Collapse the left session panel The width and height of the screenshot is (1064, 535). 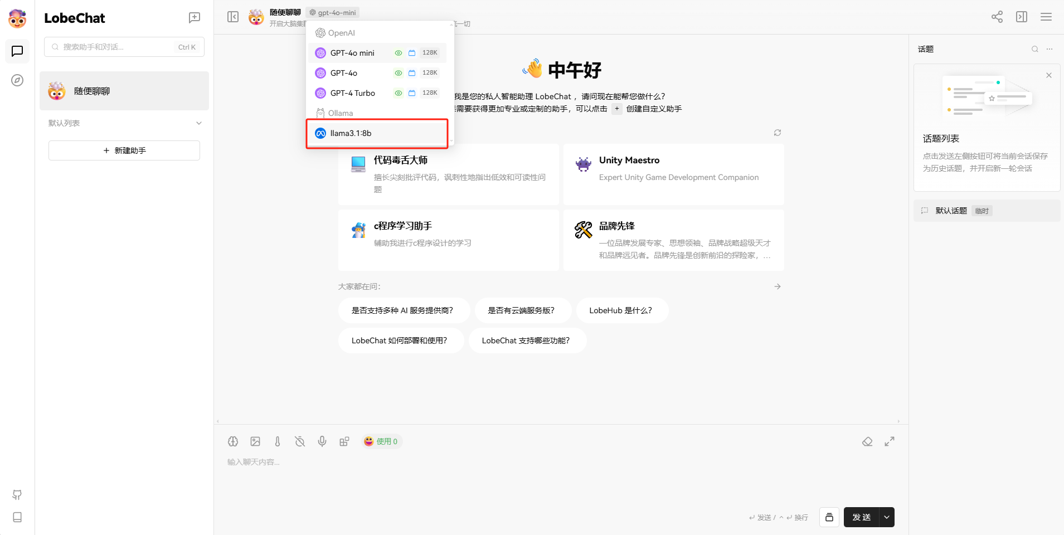233,17
